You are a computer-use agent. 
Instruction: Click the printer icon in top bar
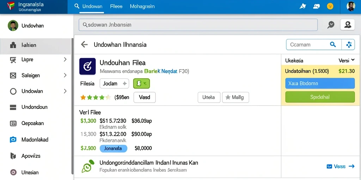317,6
